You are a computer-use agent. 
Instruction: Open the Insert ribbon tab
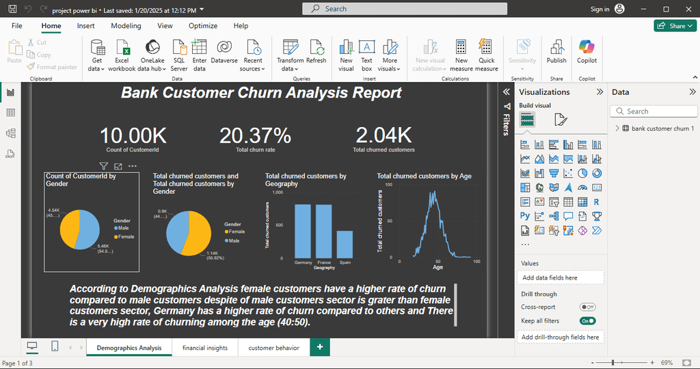(85, 26)
